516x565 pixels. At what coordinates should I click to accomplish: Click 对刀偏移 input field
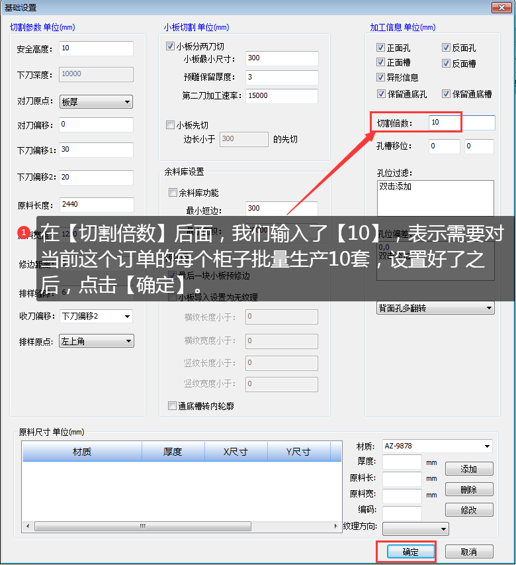pyautogui.click(x=96, y=125)
